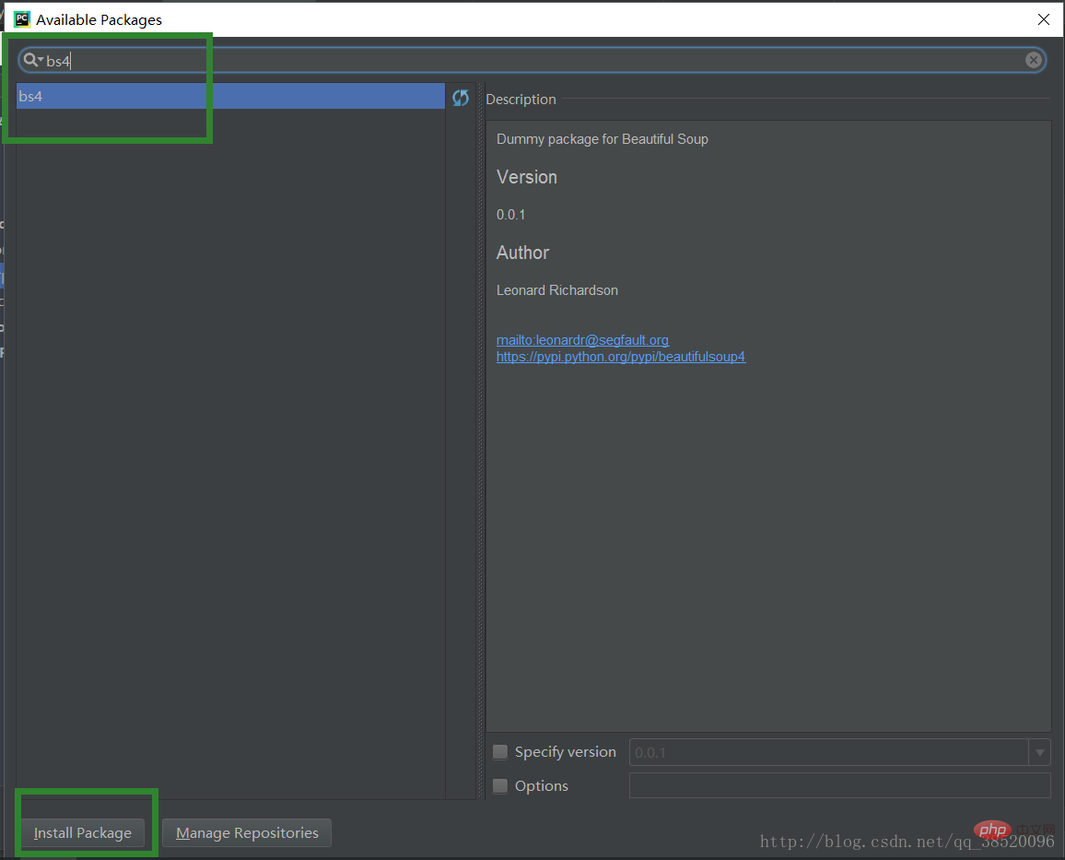Screen dimensions: 1065x860
Task: Click the Options text field
Action: pyautogui.click(x=839, y=785)
